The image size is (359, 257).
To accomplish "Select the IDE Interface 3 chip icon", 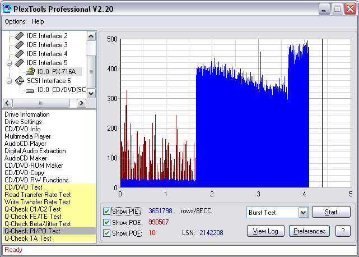I will pyautogui.click(x=20, y=45).
